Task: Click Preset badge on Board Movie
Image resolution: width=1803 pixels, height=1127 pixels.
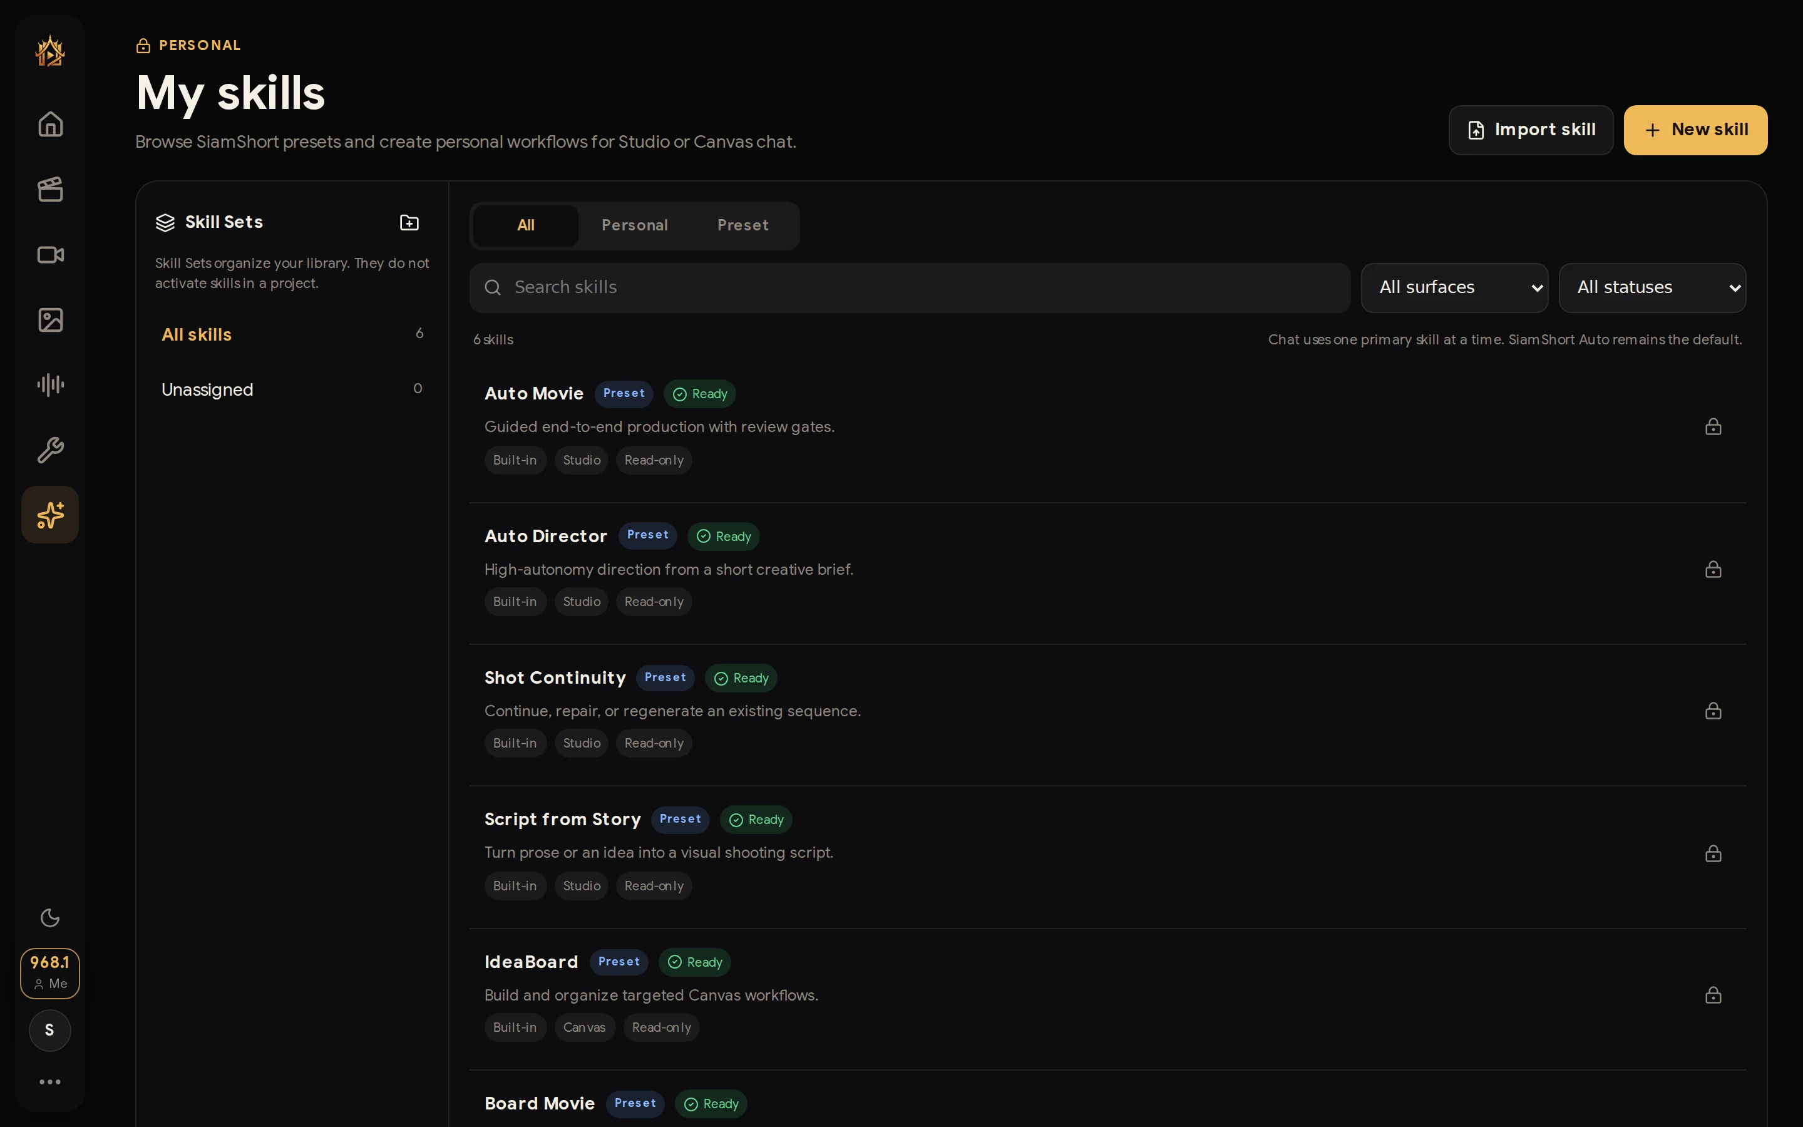Action: pyautogui.click(x=635, y=1103)
